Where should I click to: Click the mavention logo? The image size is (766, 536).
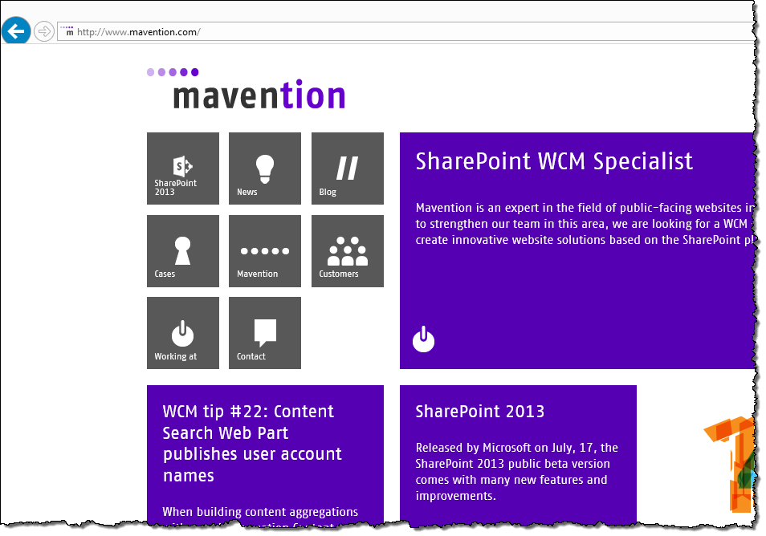(x=247, y=89)
